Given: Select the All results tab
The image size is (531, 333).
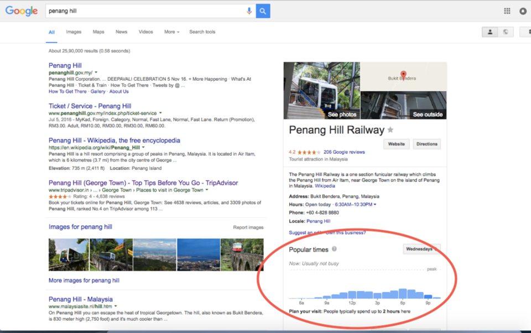Looking at the screenshot, I should pyautogui.click(x=51, y=32).
